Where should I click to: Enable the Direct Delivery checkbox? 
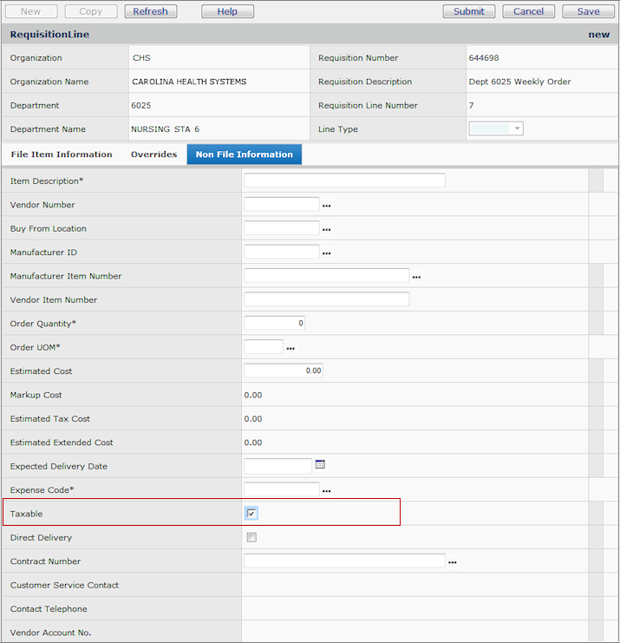251,537
